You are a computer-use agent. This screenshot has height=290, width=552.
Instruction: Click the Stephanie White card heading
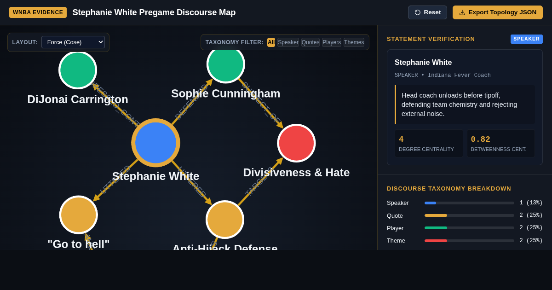(423, 63)
